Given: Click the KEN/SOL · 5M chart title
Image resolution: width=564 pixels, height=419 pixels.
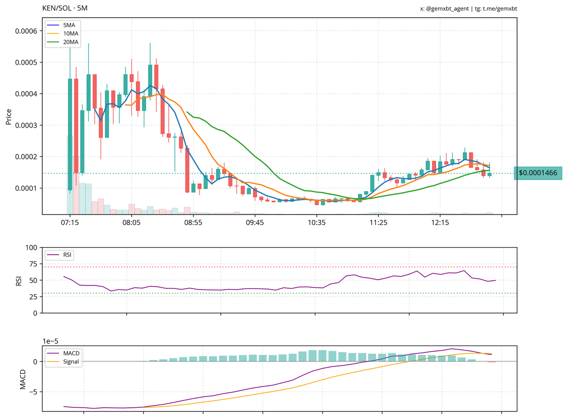Looking at the screenshot, I should coord(65,8).
